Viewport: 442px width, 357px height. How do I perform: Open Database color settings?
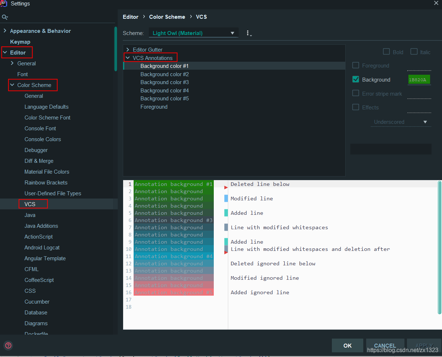coord(36,312)
